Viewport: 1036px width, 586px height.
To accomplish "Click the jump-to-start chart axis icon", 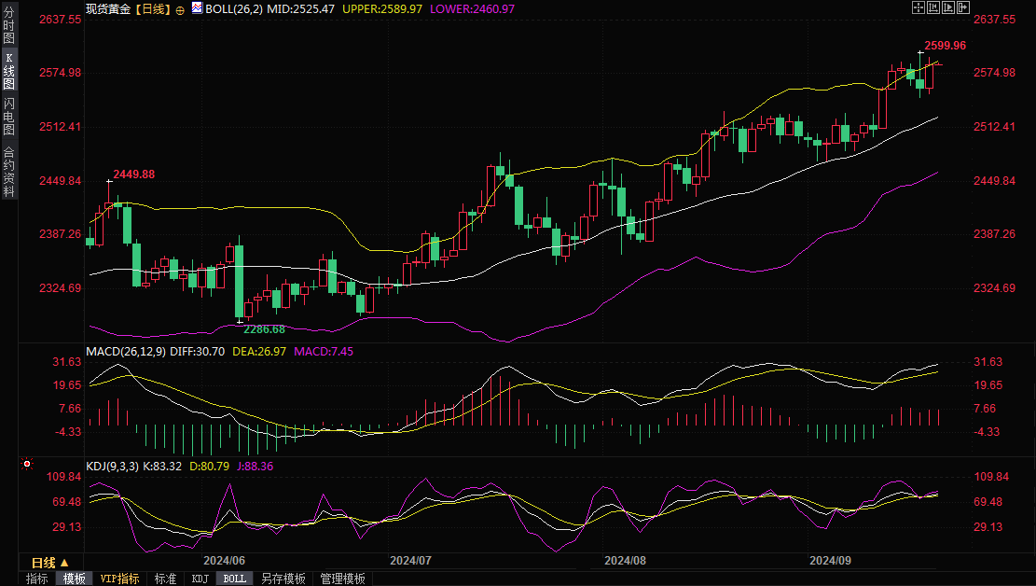I will [x=935, y=7].
